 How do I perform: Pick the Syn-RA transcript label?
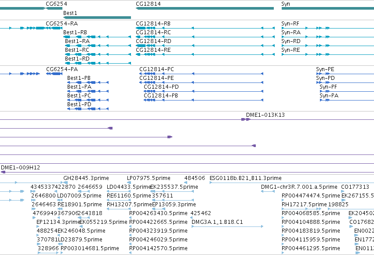coord(291,32)
